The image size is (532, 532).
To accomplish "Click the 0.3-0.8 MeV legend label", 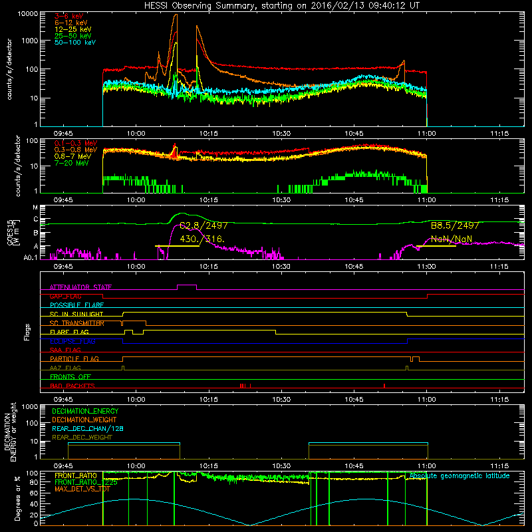I will click(76, 150).
